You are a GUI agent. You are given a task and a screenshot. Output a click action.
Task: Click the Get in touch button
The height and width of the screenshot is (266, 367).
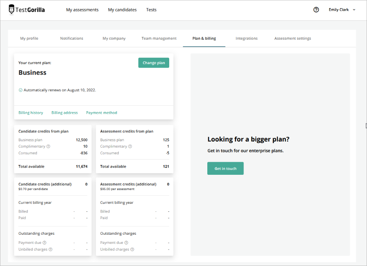coord(225,168)
